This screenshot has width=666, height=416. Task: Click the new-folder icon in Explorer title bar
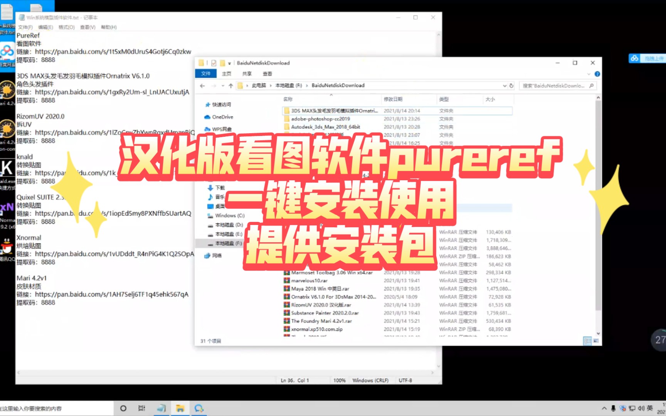(x=222, y=63)
